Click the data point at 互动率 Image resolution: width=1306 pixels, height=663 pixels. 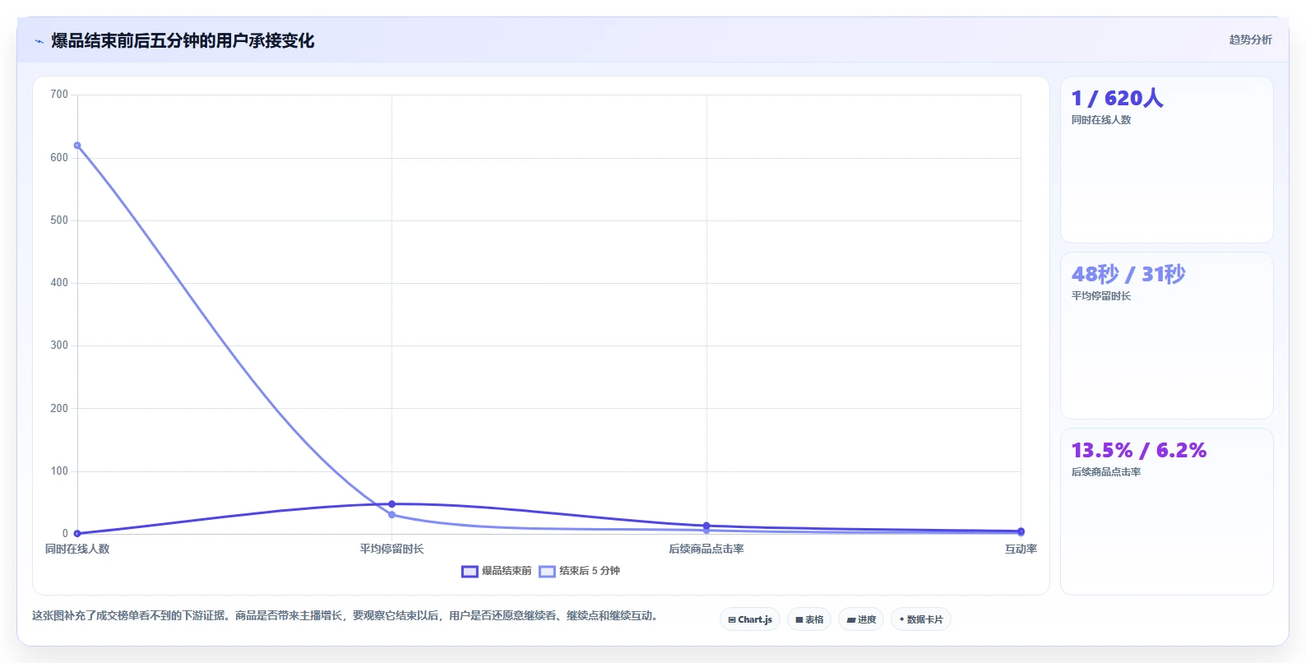click(x=1021, y=531)
